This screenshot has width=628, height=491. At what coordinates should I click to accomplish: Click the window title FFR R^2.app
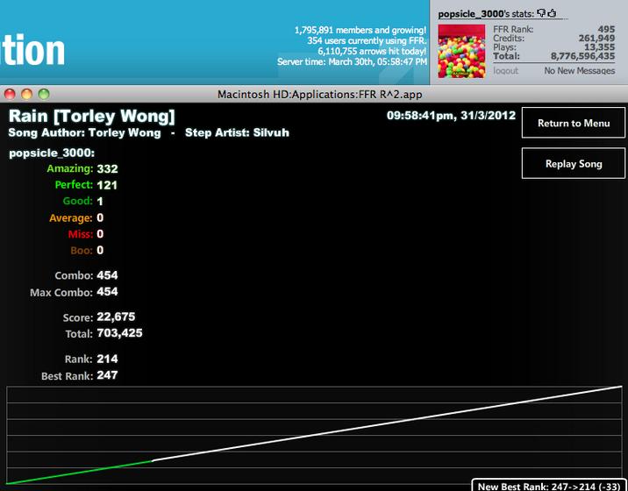coord(319,95)
